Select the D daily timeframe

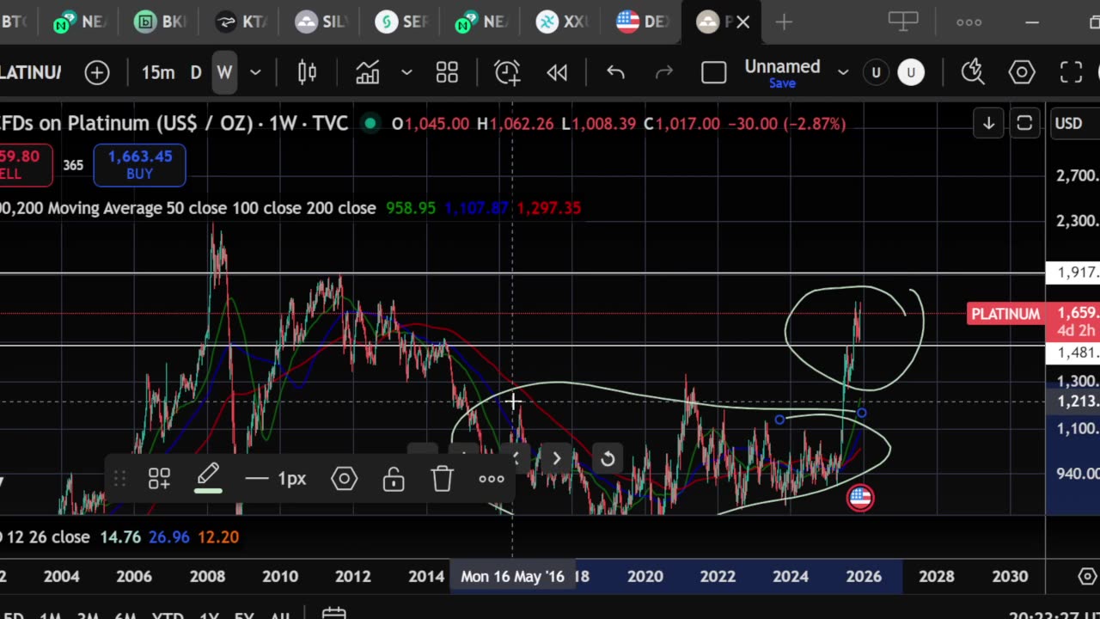tap(196, 73)
